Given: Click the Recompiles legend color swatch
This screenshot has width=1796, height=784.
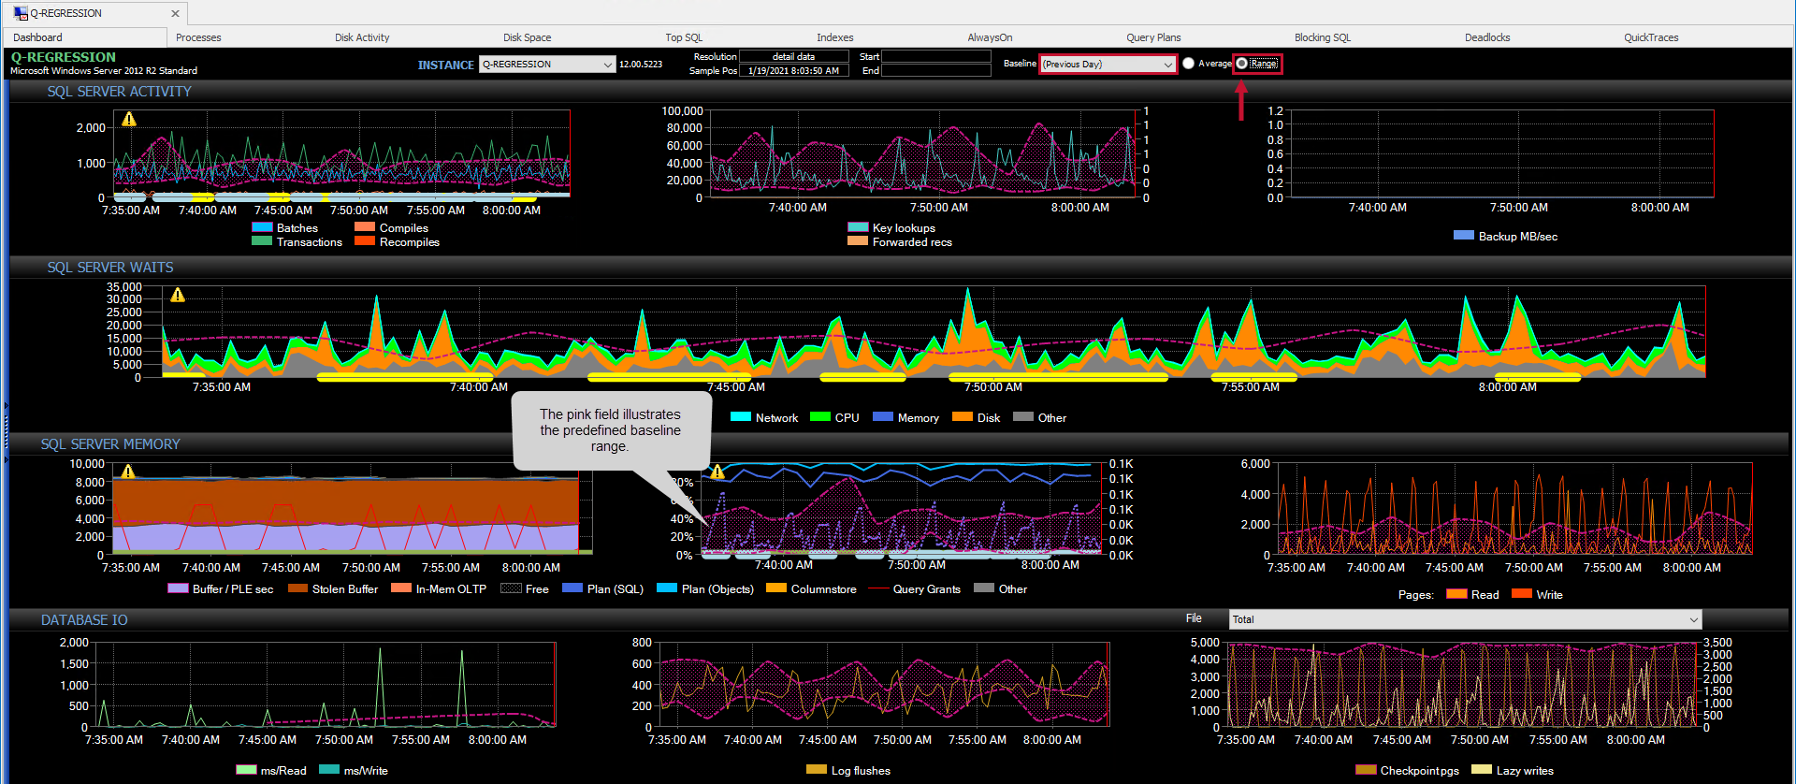Looking at the screenshot, I should [x=365, y=241].
